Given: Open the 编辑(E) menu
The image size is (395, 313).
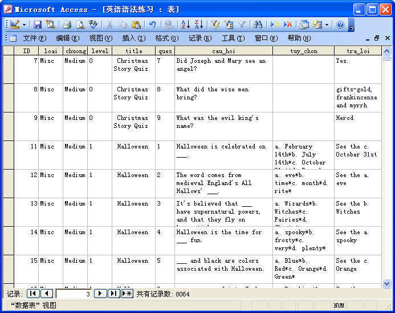Looking at the screenshot, I should coord(67,38).
